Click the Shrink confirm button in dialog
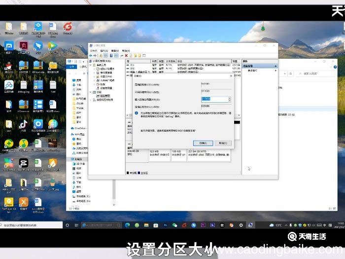The width and height of the screenshot is (345, 259). tap(203, 143)
